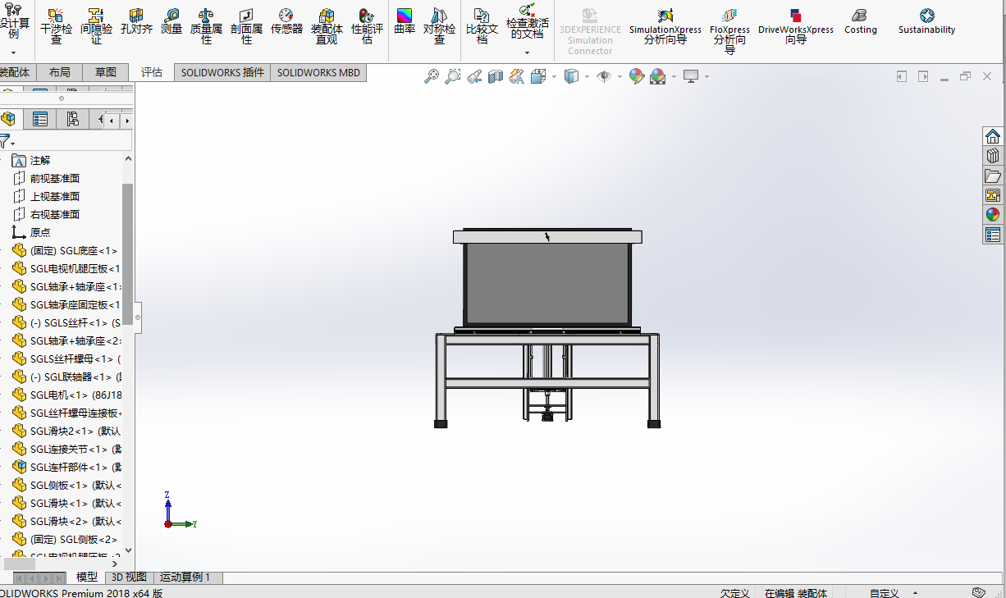The width and height of the screenshot is (1006, 598).
Task: Open 剖面属性 section properties
Action: click(x=246, y=26)
